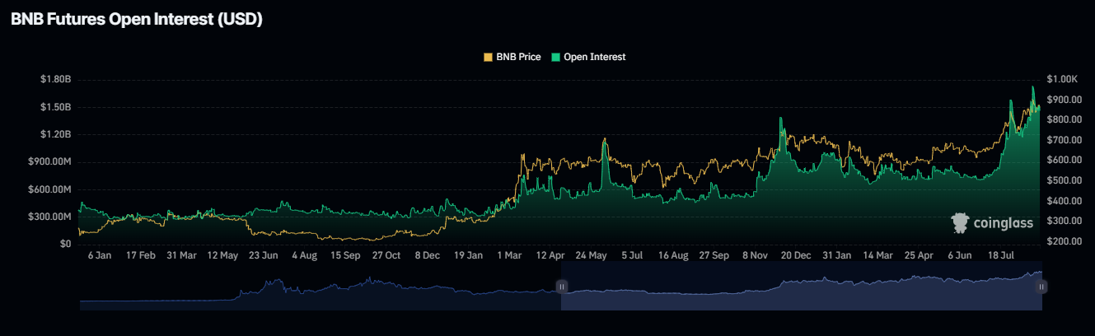Click the highlighted selected range in navigator
Screen dimensions: 1095x336
click(799, 292)
